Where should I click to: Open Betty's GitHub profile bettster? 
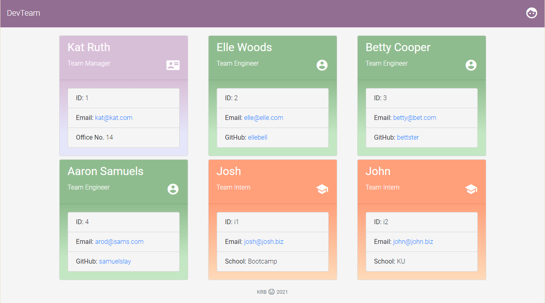[408, 137]
